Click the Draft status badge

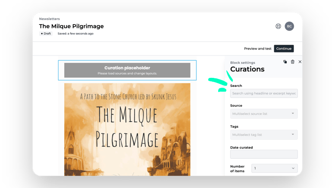(46, 34)
